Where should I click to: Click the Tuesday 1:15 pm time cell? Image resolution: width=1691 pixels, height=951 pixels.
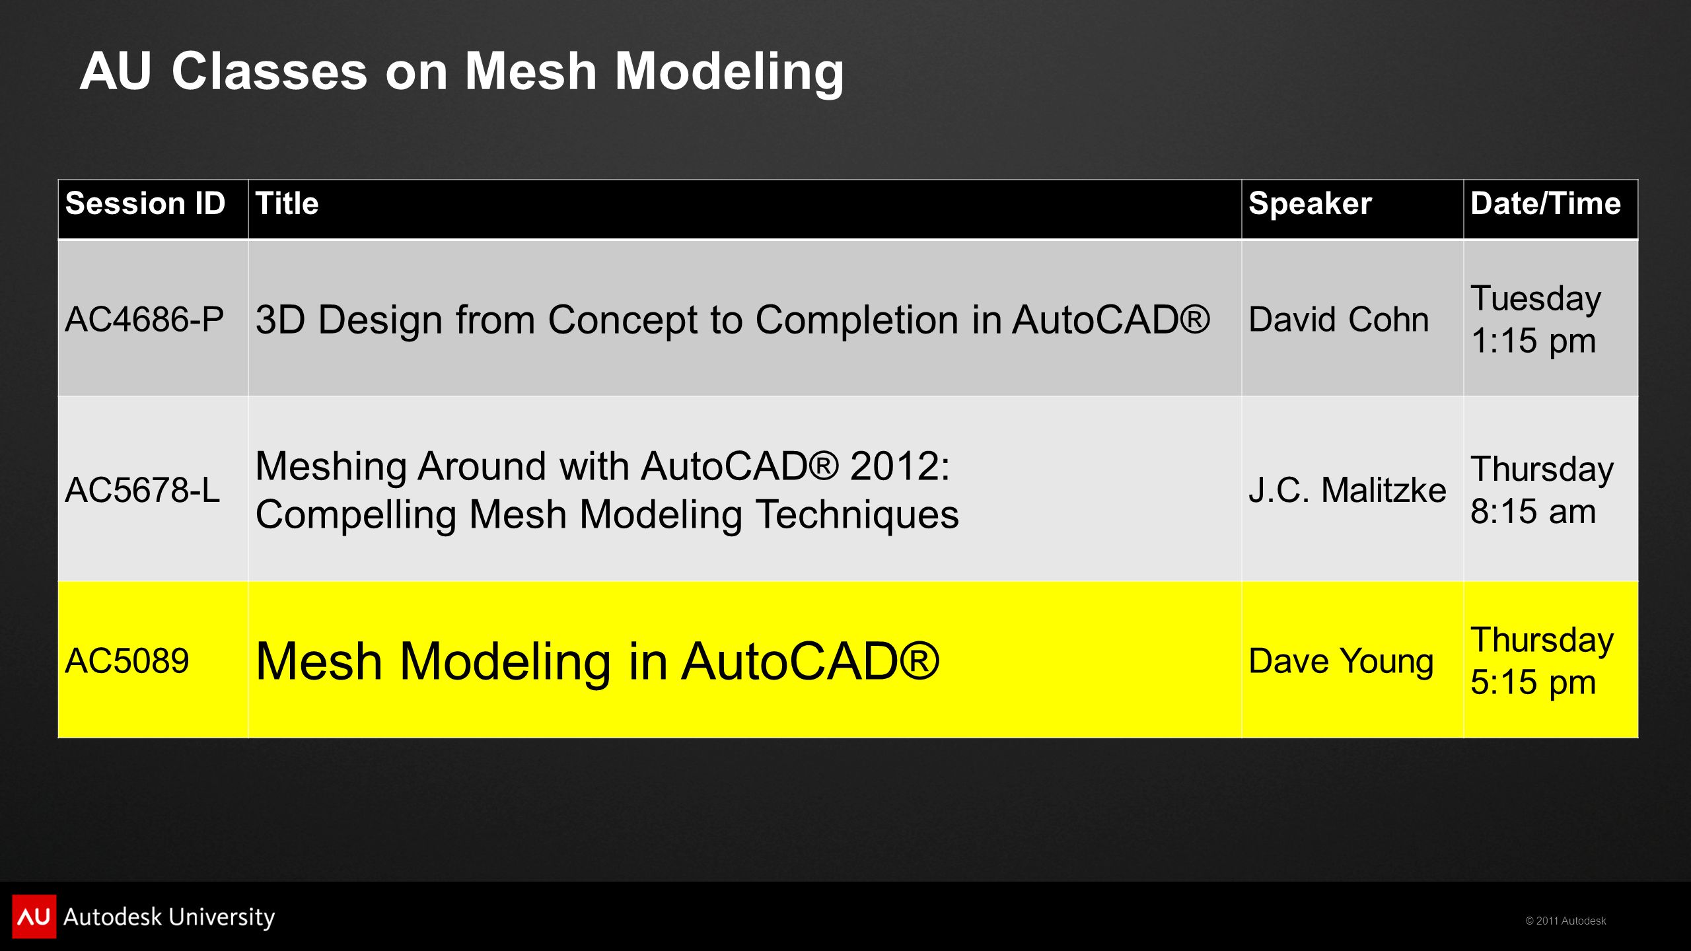coord(1551,318)
